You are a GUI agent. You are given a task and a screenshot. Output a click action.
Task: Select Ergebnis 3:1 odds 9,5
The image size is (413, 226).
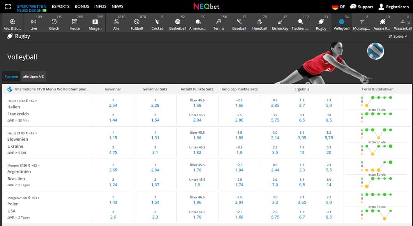coord(302,185)
